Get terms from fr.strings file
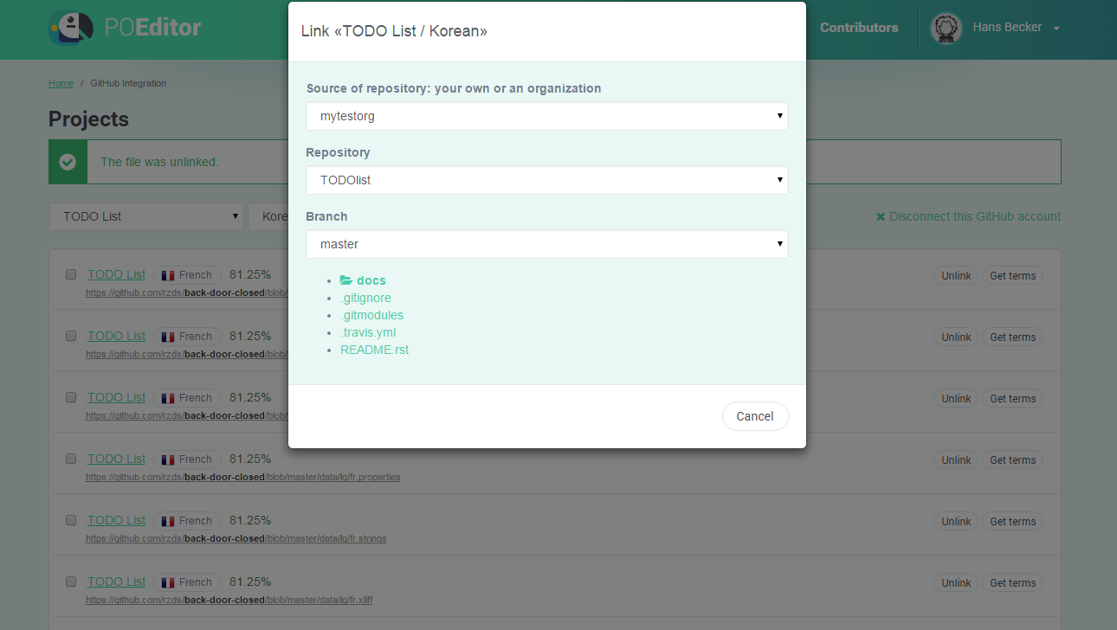 [x=1012, y=521]
